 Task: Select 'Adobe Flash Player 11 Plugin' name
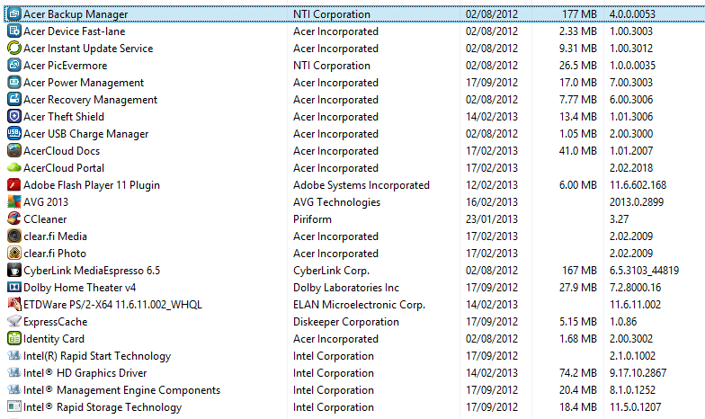(92, 185)
